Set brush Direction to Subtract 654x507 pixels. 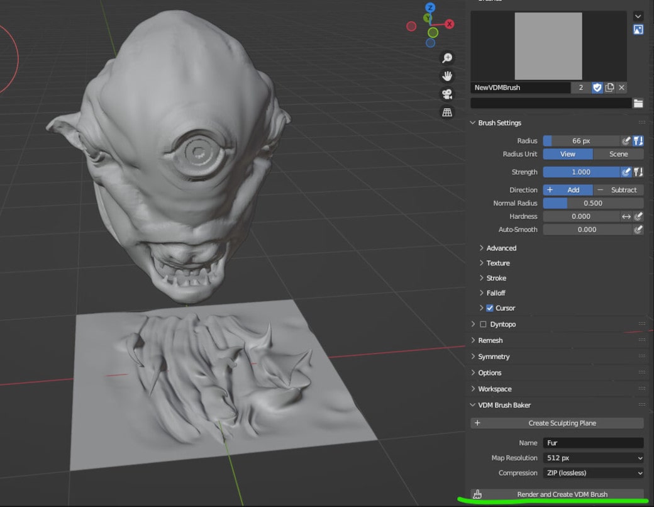[x=623, y=189]
